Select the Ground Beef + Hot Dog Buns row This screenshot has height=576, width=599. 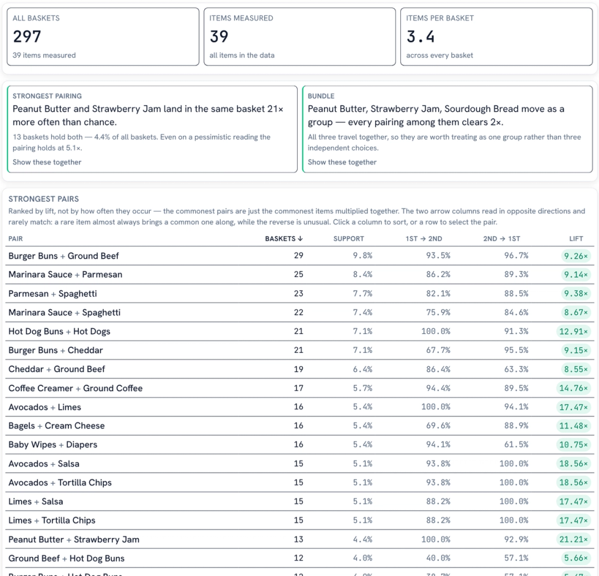pos(299,558)
